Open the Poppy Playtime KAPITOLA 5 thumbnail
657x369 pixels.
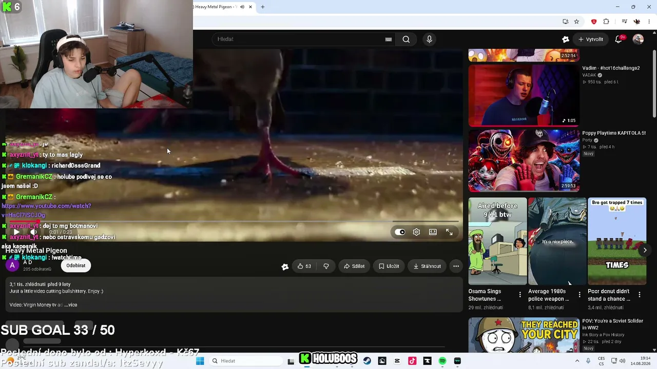(x=524, y=160)
